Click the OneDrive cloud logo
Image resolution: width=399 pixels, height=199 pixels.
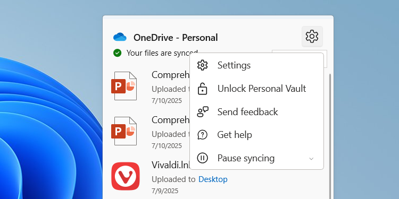[120, 37]
